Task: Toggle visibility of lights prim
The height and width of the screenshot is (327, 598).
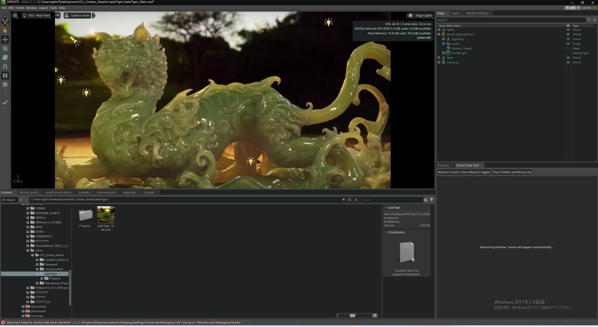Action: pyautogui.click(x=568, y=30)
